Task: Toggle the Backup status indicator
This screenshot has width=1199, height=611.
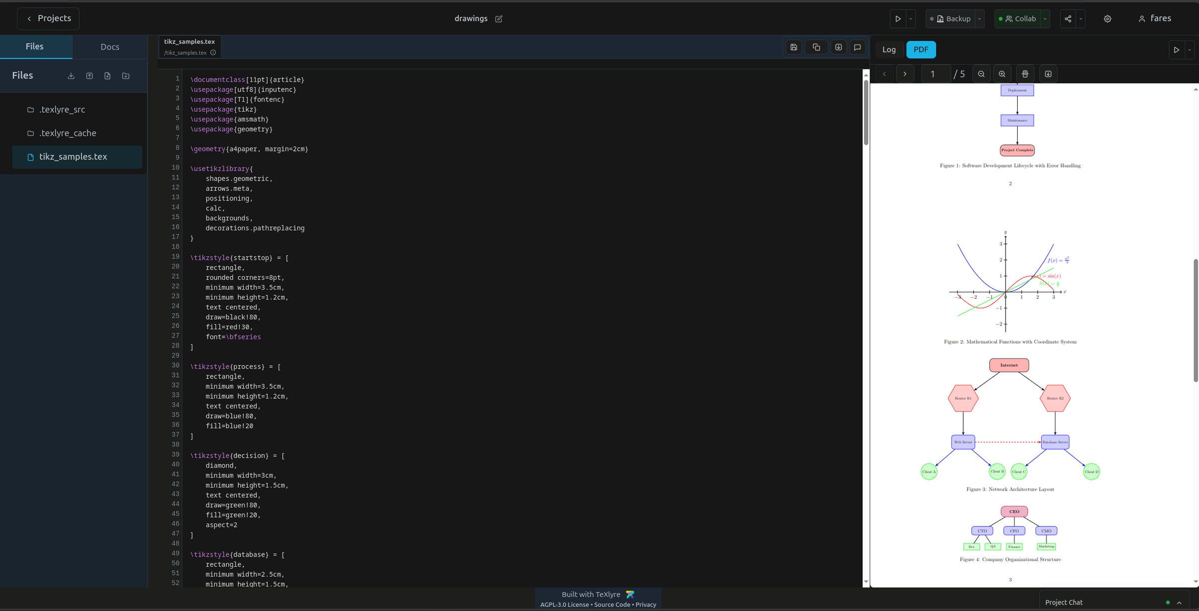Action: coord(932,18)
